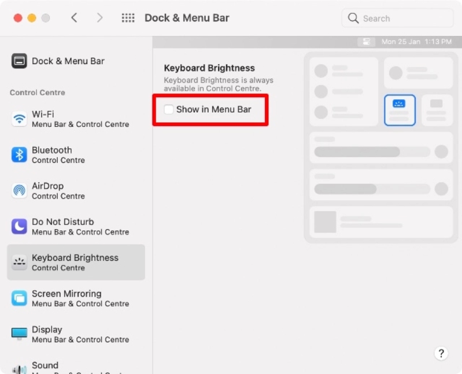The image size is (462, 374).
Task: Go back with the left chevron
Action: point(74,18)
